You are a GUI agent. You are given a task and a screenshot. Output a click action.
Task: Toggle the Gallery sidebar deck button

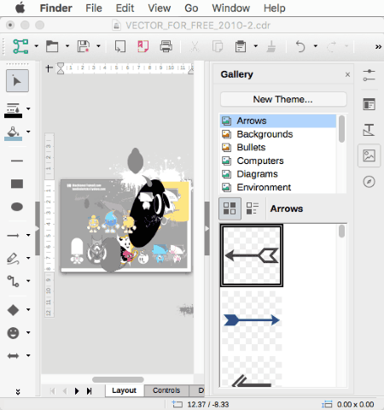[369, 155]
